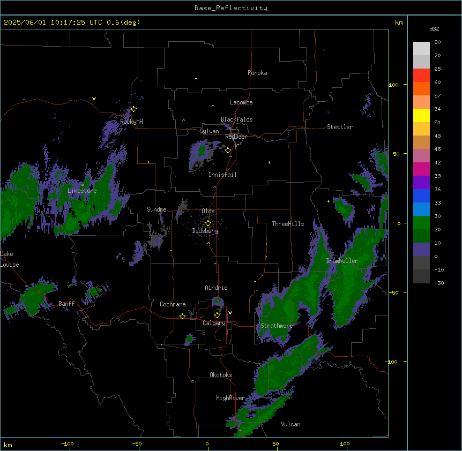The width and height of the screenshot is (462, 451).
Task: Click the HighRiver town label
Action: coord(230,398)
